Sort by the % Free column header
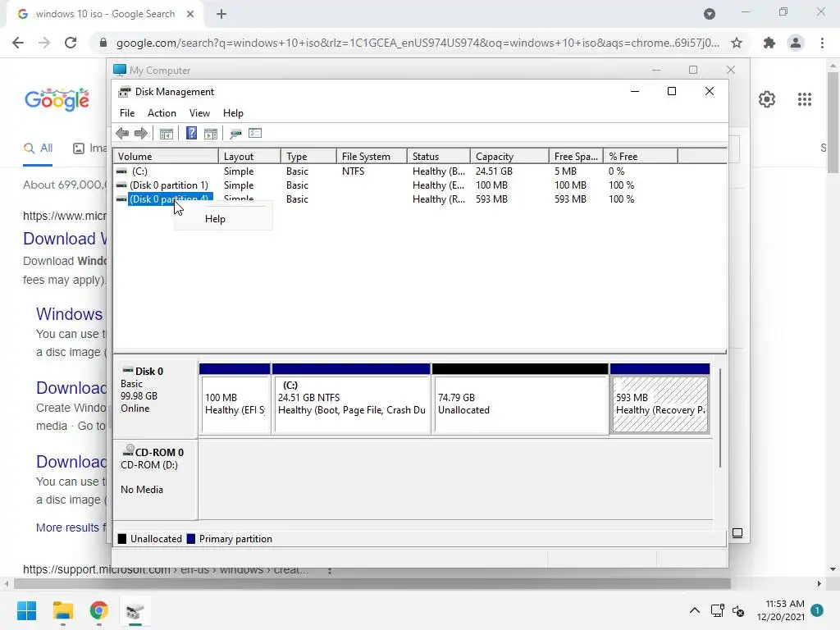Image resolution: width=840 pixels, height=630 pixels. coord(641,157)
